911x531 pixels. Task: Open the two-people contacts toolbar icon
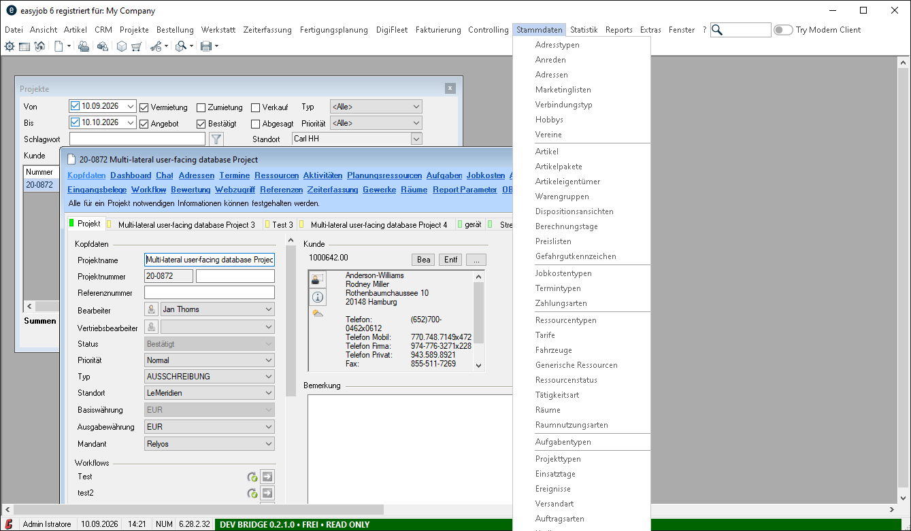[x=84, y=46]
